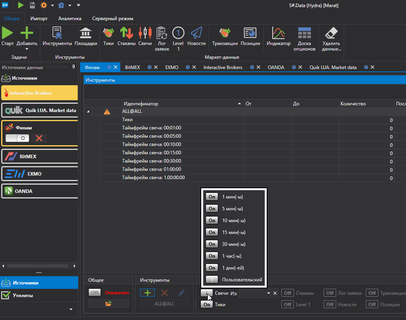Click red X delete button on Финам source
The height and width of the screenshot is (320, 406).
point(39,138)
